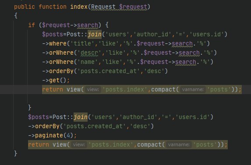Click 'search' in the where line
Image resolution: width=251 pixels, height=165 pixels.
pos(182,43)
